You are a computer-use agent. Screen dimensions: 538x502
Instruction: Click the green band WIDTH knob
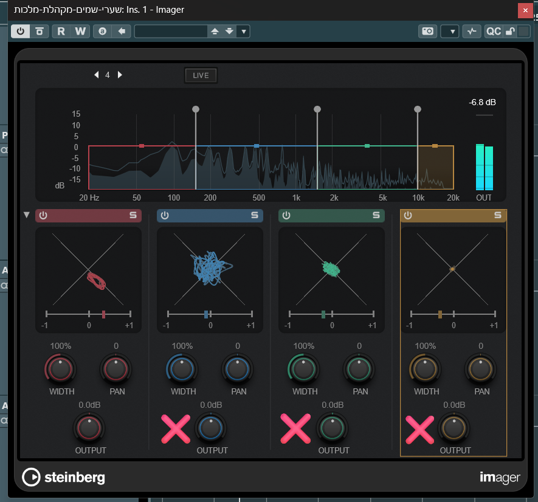[x=303, y=370]
